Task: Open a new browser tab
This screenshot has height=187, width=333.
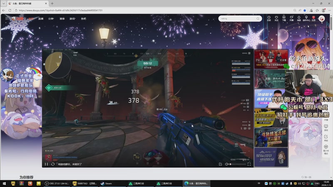Action: point(52,3)
